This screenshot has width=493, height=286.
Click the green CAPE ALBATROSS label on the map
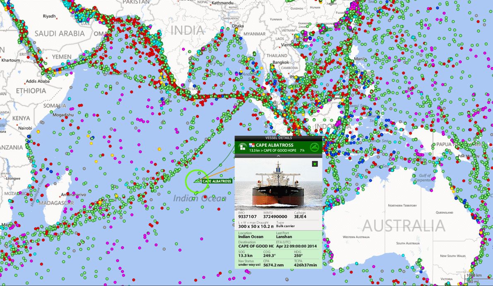pos(216,181)
